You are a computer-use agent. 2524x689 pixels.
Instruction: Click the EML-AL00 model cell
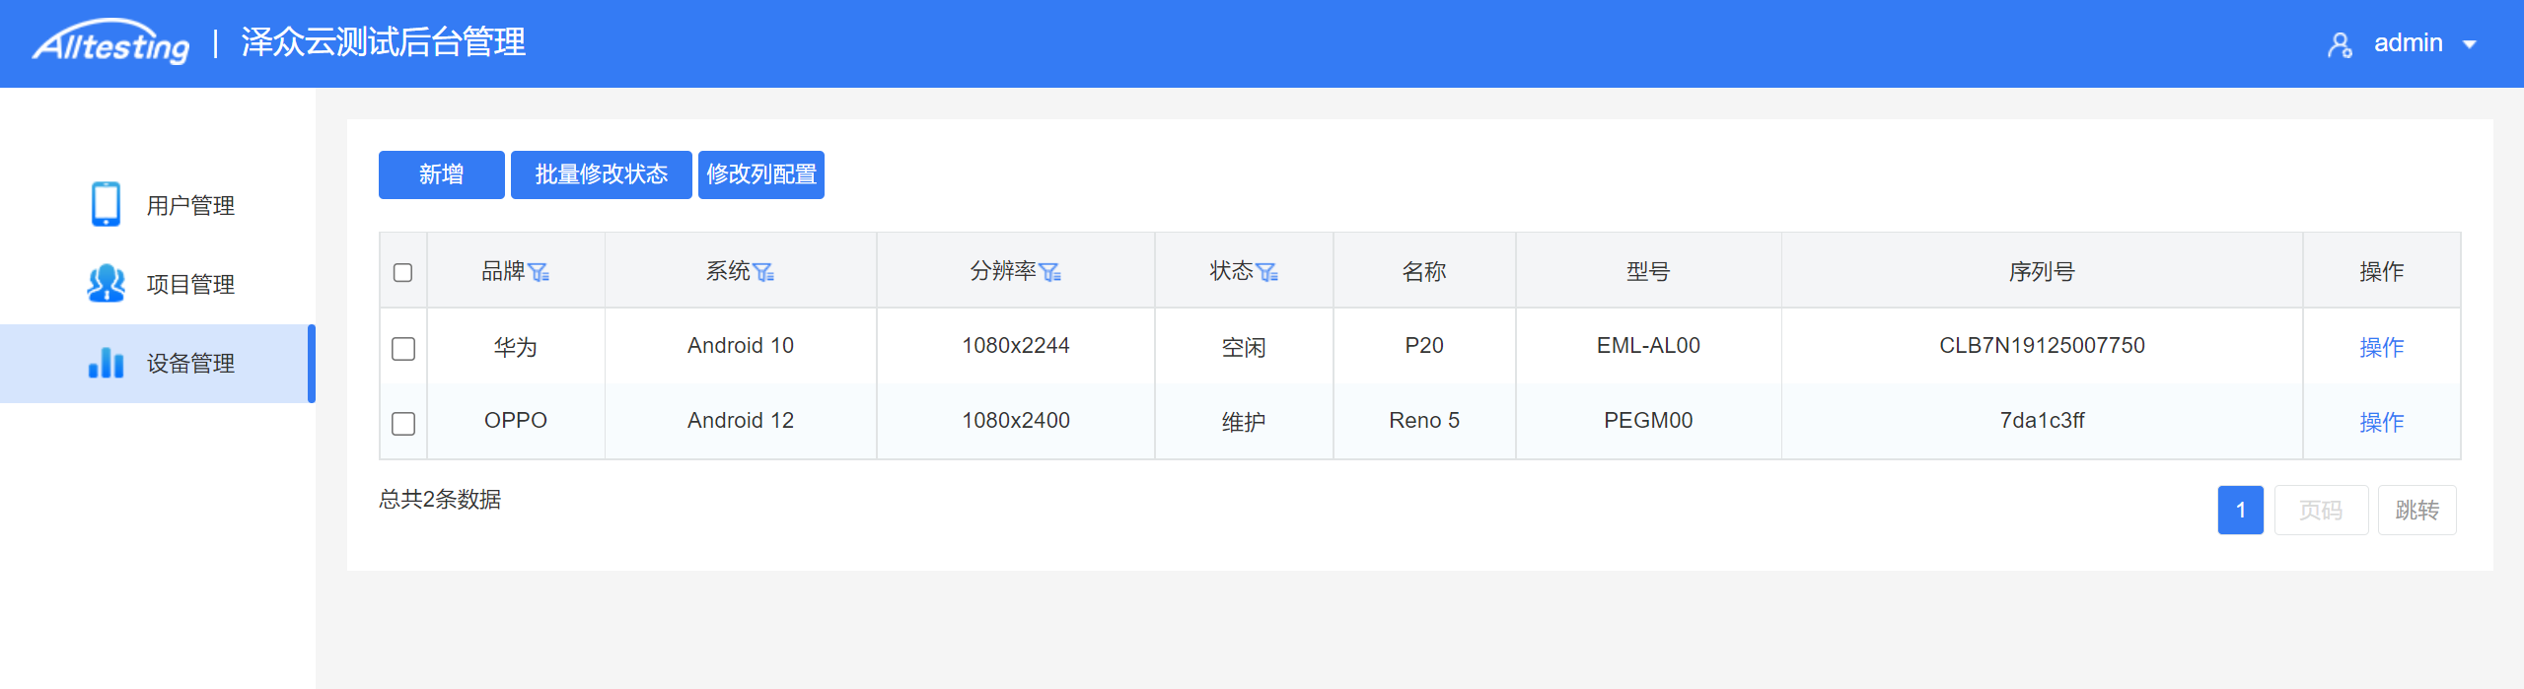(x=1648, y=346)
